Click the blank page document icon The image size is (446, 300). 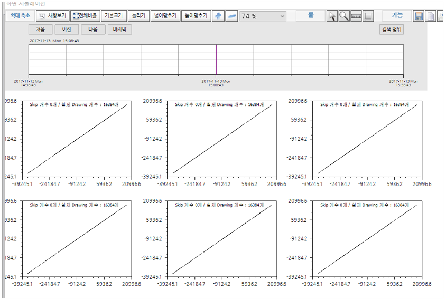point(431,16)
